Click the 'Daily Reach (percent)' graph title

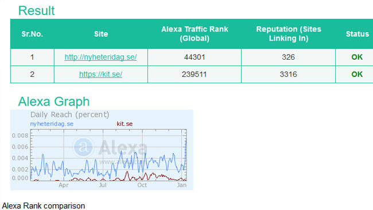[69, 115]
